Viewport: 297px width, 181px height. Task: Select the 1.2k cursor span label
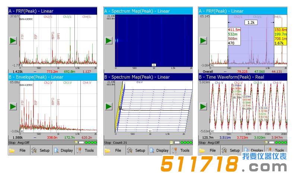251,22
